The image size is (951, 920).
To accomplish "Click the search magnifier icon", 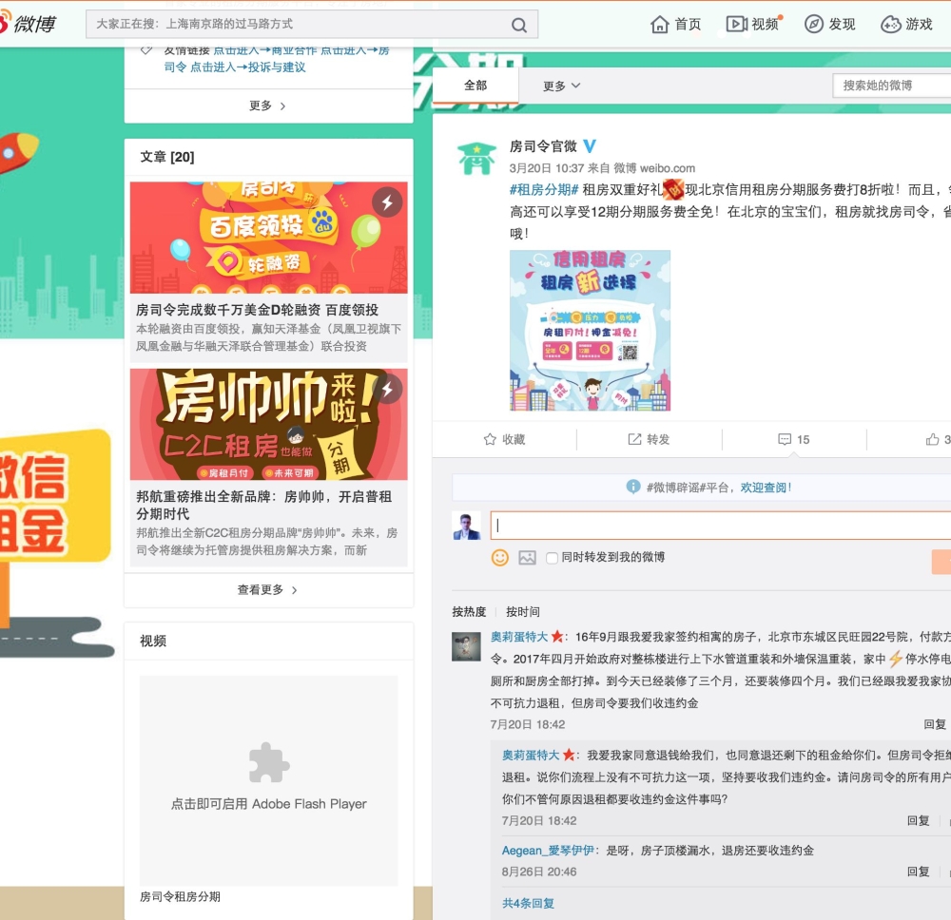I will (518, 25).
